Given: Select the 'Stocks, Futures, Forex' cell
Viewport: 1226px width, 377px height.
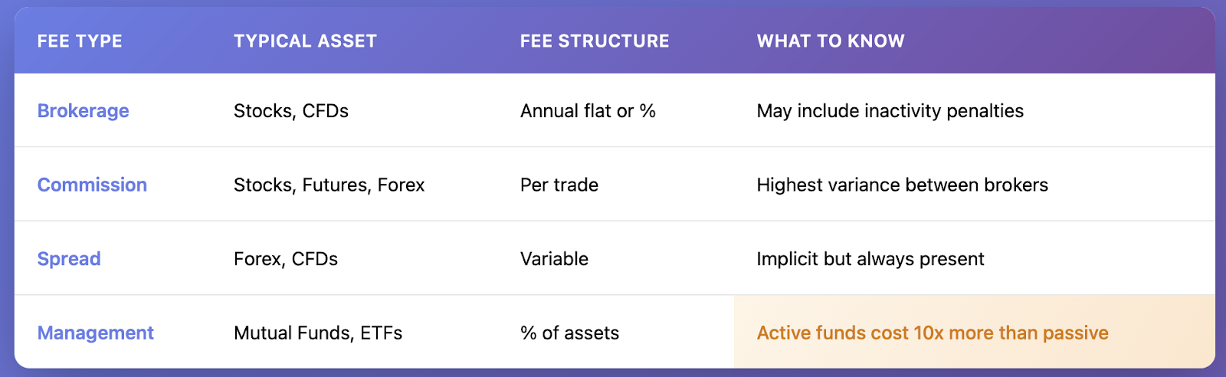Looking at the screenshot, I should click(329, 185).
